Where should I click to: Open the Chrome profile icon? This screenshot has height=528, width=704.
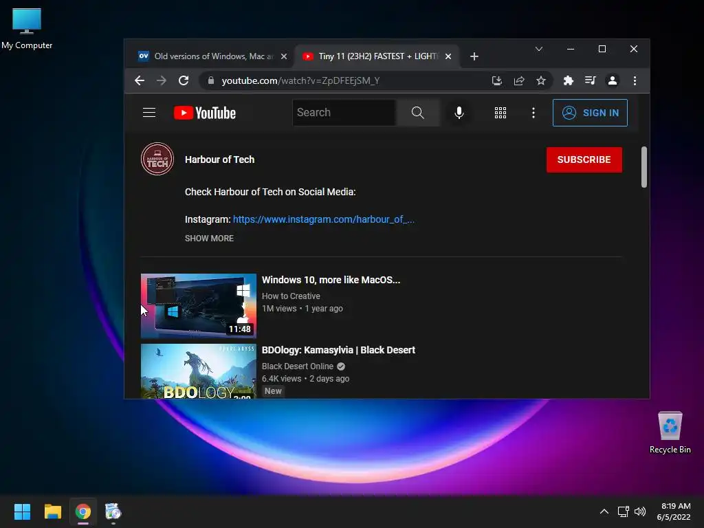tap(613, 80)
